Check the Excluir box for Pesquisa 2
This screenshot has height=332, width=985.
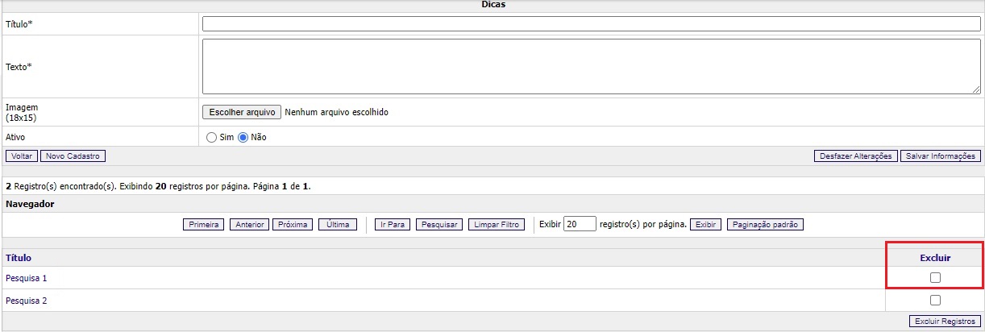pyautogui.click(x=935, y=301)
